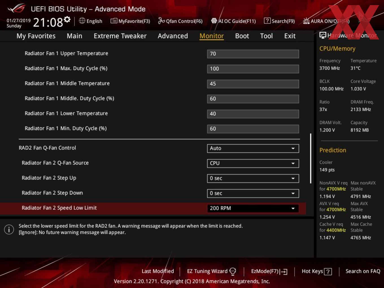Expand Radiator Fan 2 Step Up dropdown
Screen dimensions: 384x288
click(x=253, y=178)
